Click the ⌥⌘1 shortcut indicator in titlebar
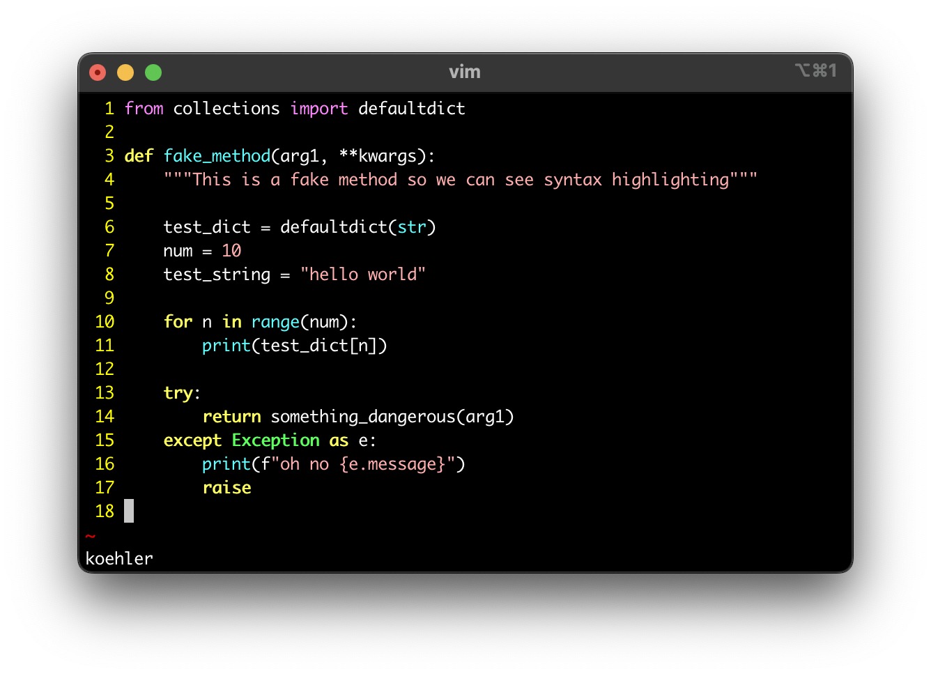The image size is (931, 676). pyautogui.click(x=816, y=70)
